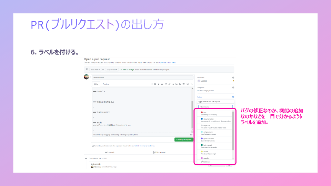
Task: Click the reviewer username under Reviewers
Action: tap(203, 81)
